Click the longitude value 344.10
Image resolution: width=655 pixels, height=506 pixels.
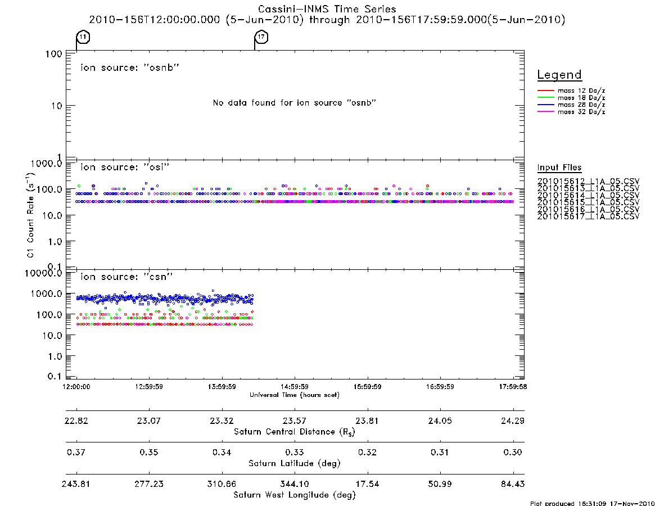pos(295,484)
